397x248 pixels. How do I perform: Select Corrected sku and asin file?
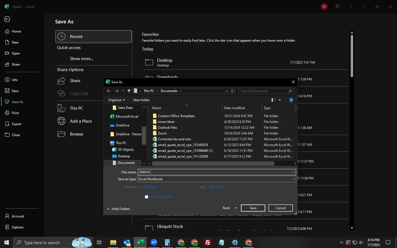[175, 139]
